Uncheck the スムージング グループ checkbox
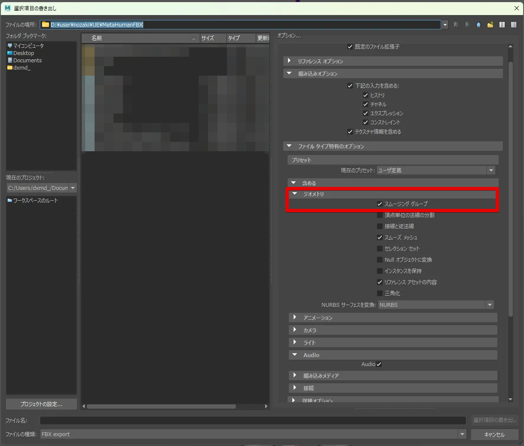 [x=380, y=204]
